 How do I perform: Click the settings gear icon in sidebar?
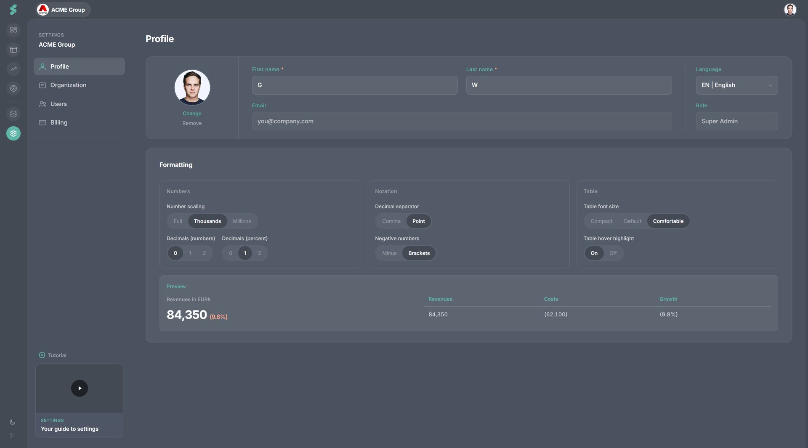[13, 133]
